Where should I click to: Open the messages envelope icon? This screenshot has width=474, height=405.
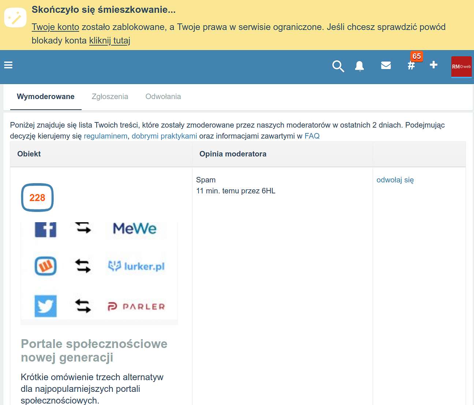pos(386,65)
